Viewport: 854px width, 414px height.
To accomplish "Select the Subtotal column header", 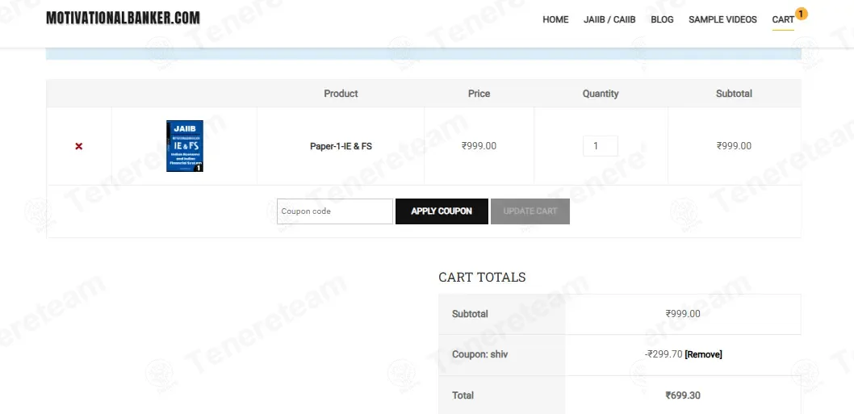I will (735, 94).
